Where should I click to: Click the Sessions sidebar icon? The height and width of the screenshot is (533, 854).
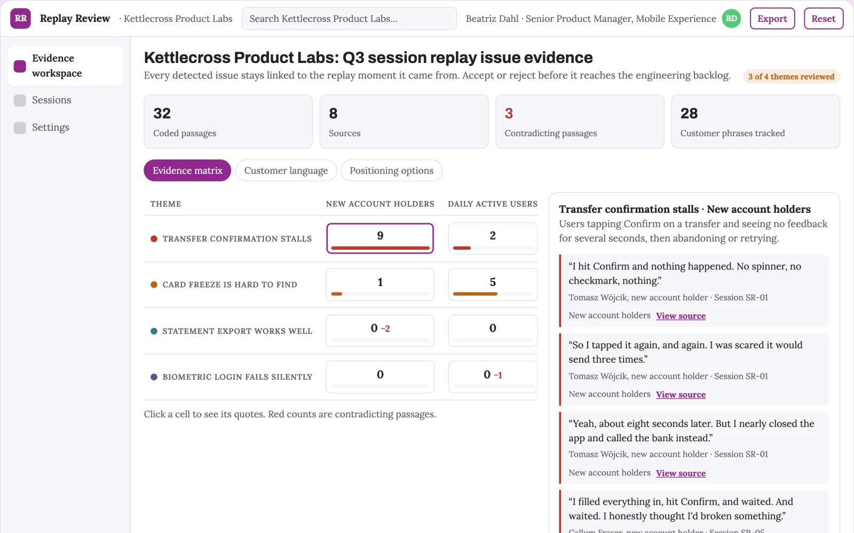(20, 100)
